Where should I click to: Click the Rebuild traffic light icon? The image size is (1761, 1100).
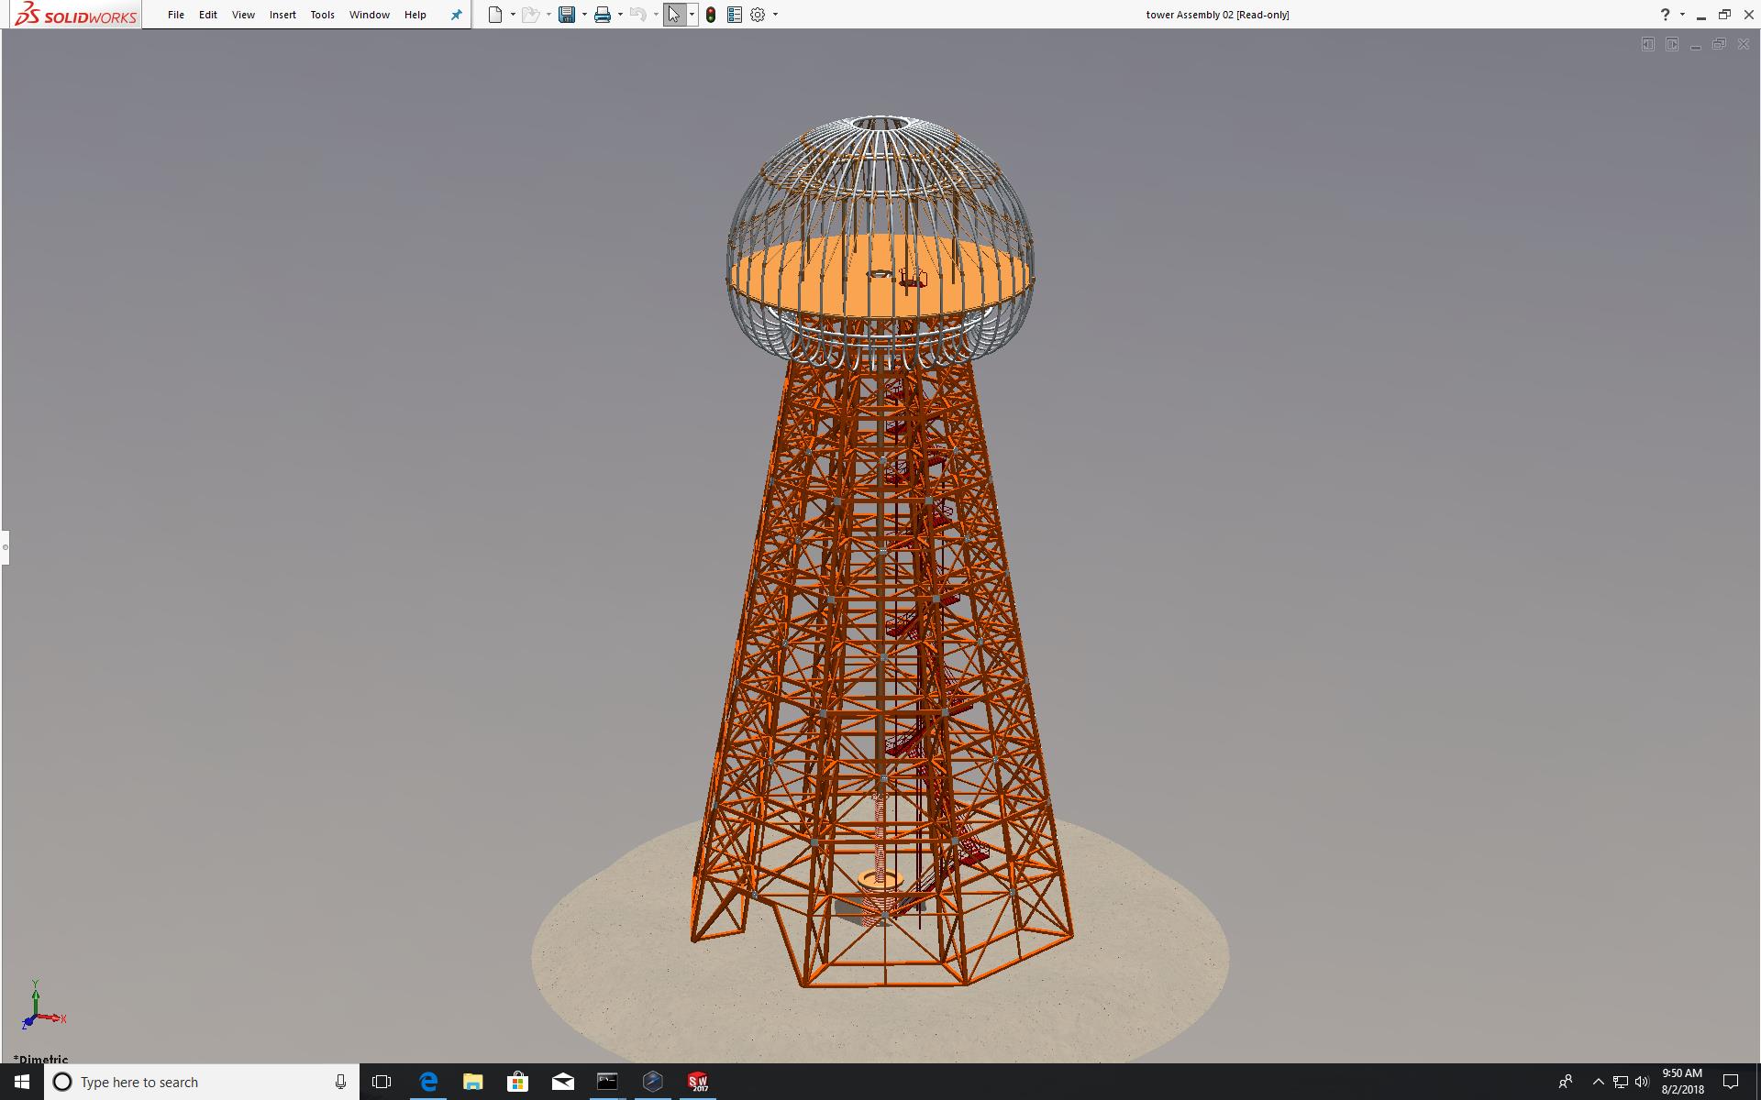[711, 15]
